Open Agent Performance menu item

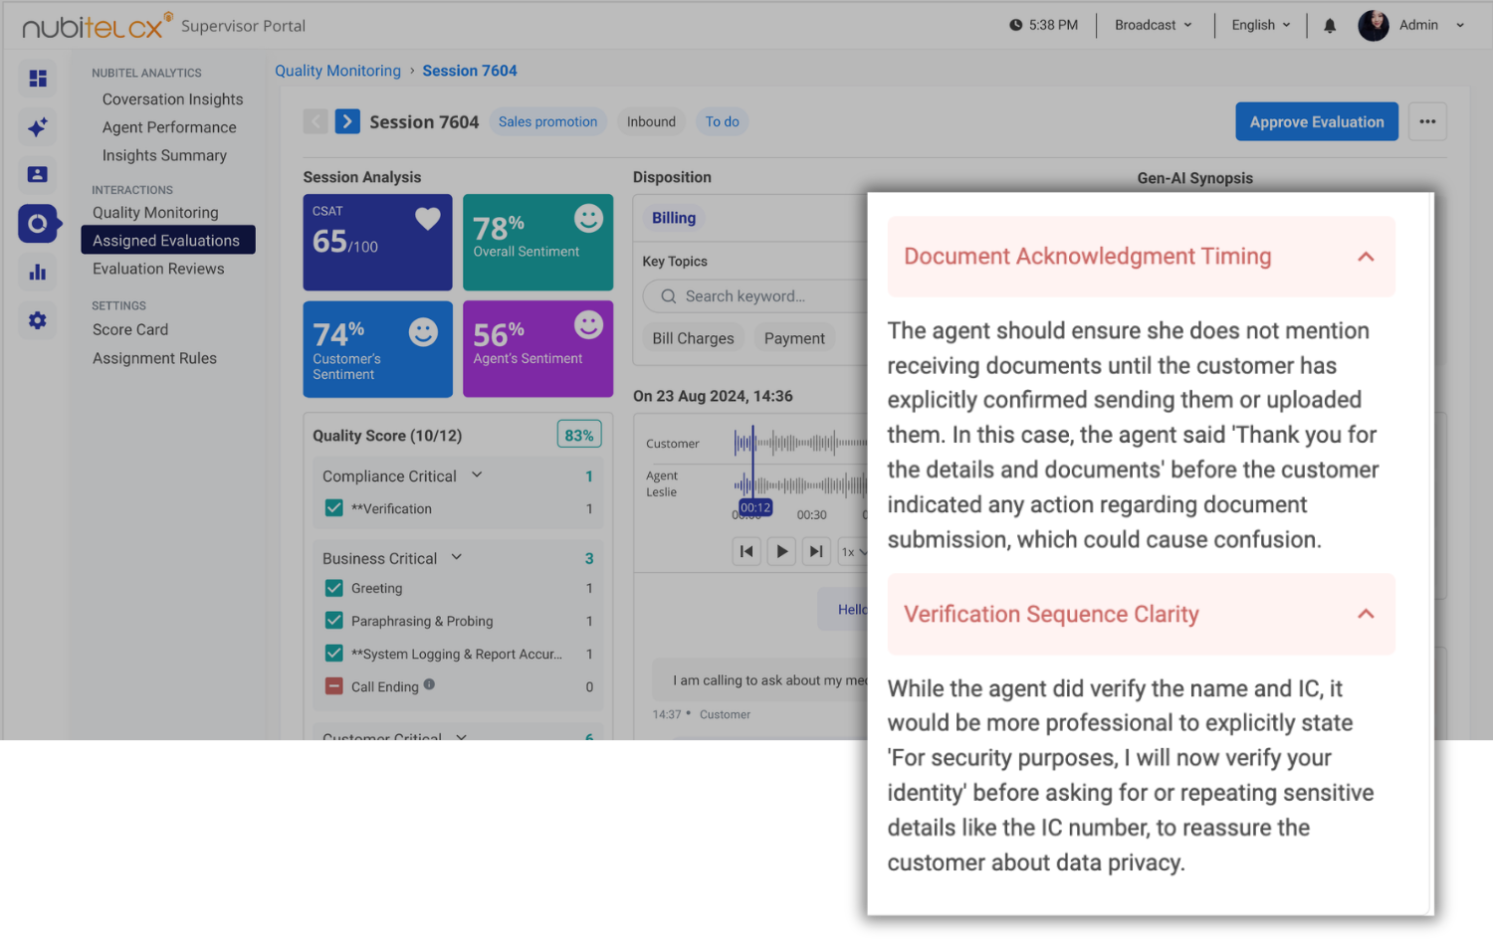tap(169, 127)
